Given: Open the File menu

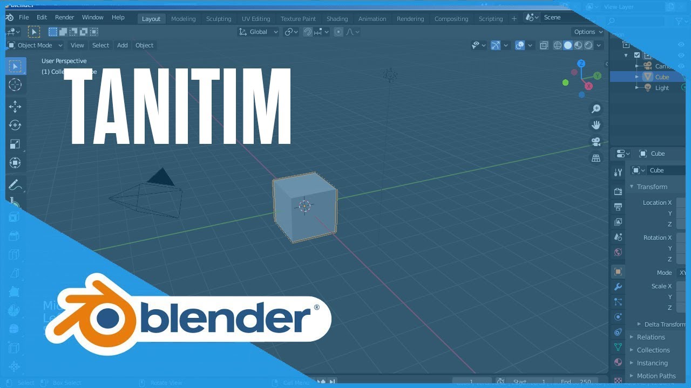Looking at the screenshot, I should [24, 17].
